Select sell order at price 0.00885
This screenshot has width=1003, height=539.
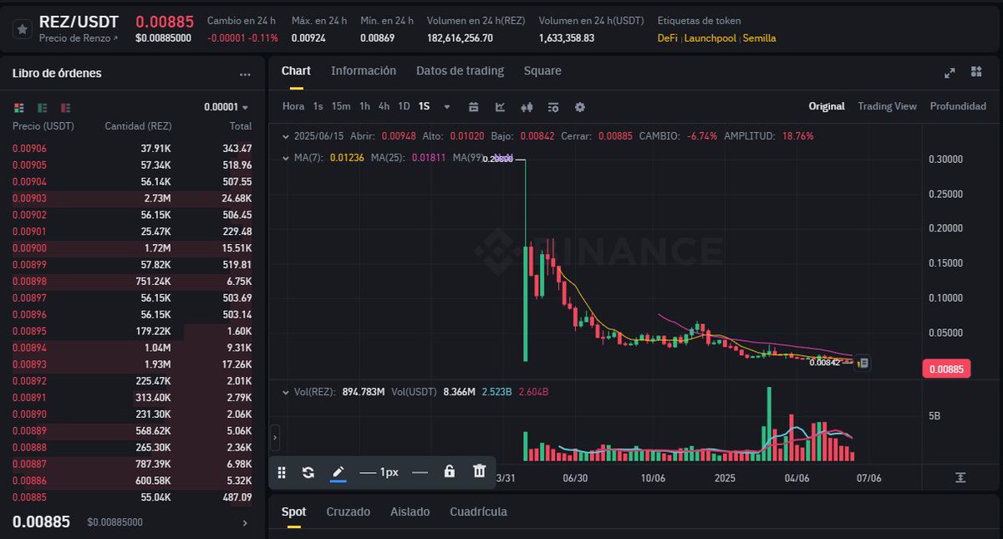pyautogui.click(x=132, y=498)
